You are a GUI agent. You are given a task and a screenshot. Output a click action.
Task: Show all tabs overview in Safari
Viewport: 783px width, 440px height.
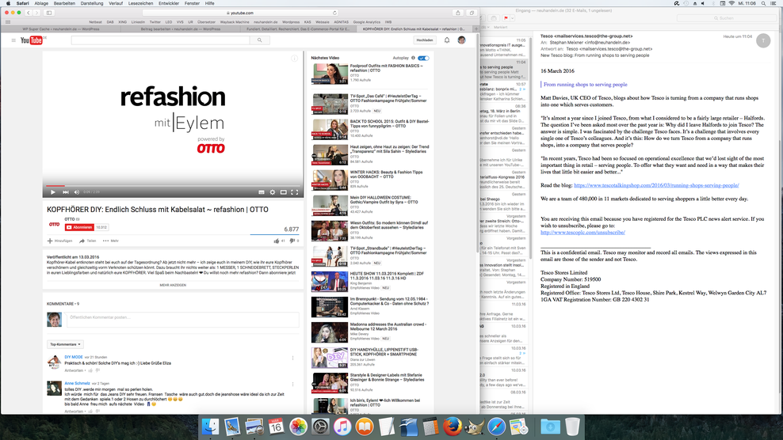472,13
